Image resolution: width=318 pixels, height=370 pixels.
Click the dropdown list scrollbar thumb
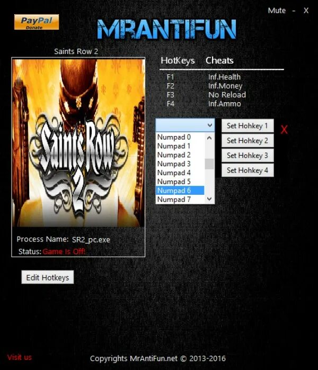209,164
